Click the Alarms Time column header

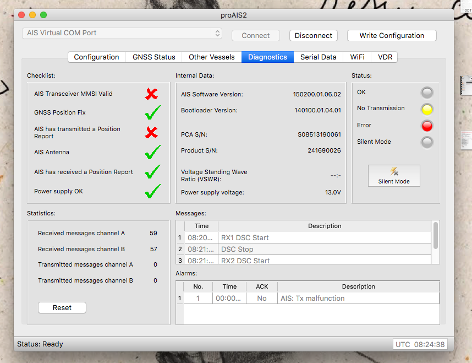[229, 286]
